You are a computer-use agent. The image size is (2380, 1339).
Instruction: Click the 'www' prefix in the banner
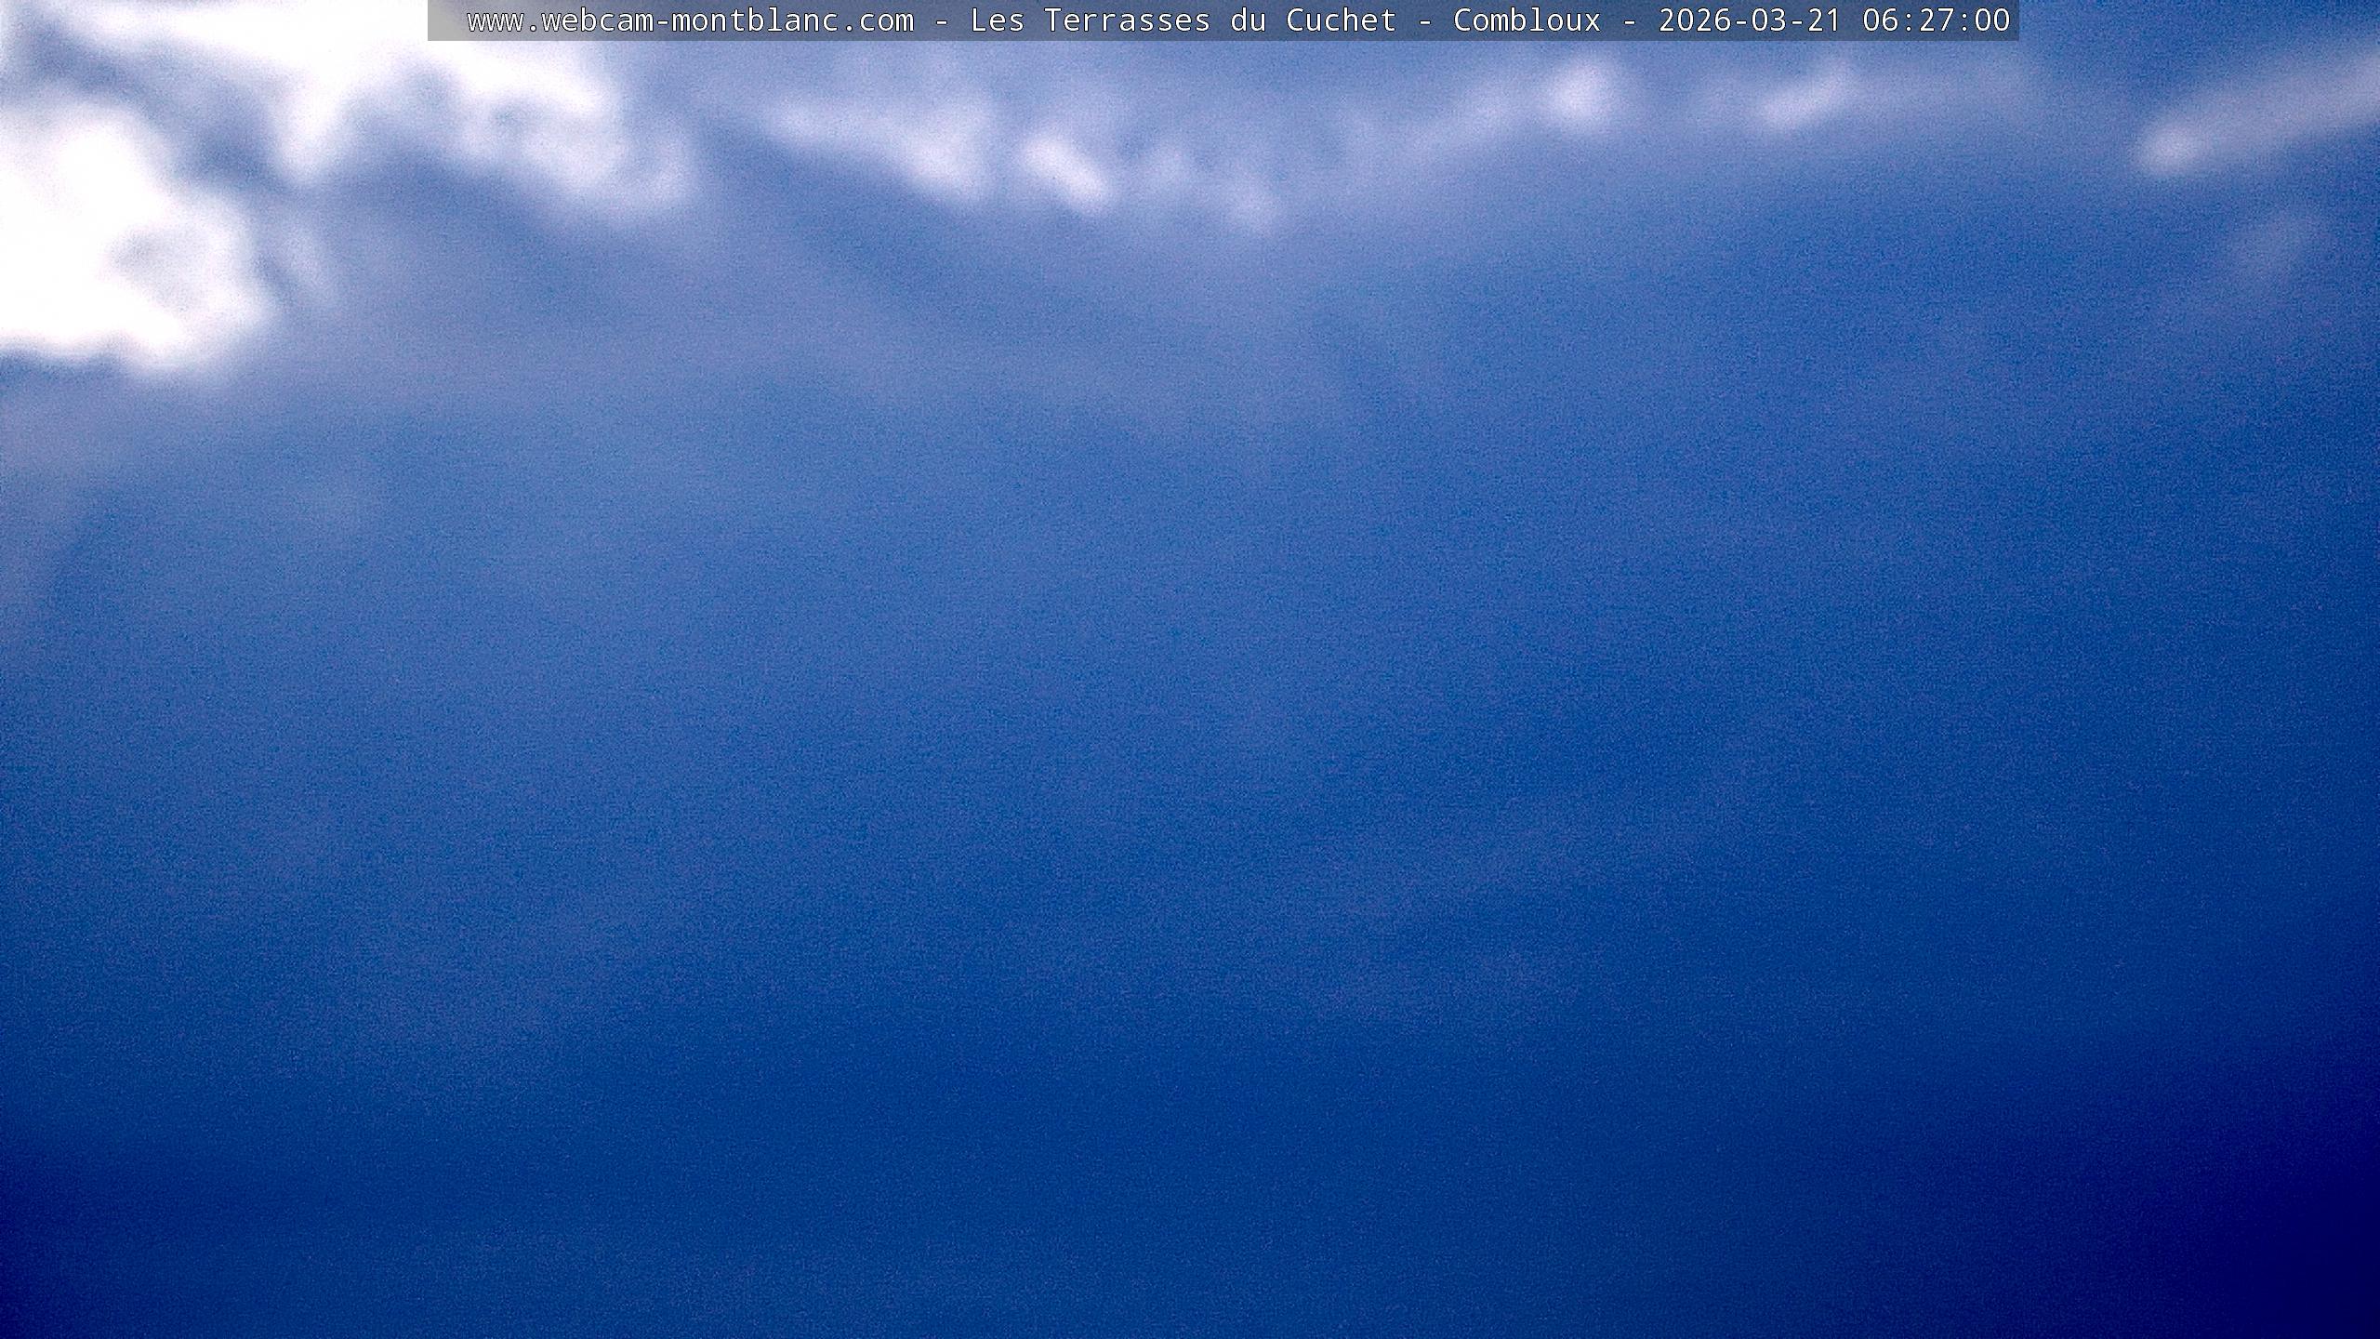point(495,20)
